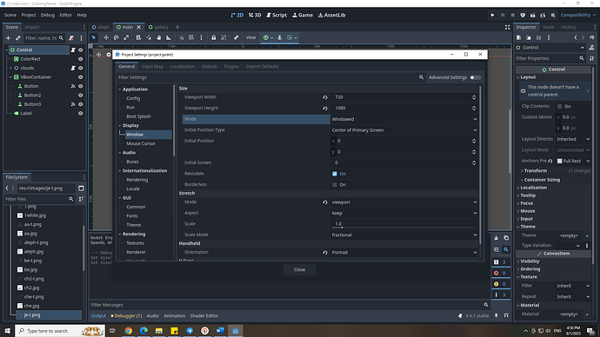Image resolution: width=600 pixels, height=337 pixels.
Task: Open the Stretch Aspect dropdown showing keep
Action: (x=404, y=213)
